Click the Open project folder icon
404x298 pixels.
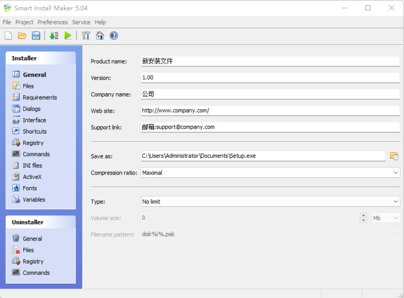click(x=22, y=36)
